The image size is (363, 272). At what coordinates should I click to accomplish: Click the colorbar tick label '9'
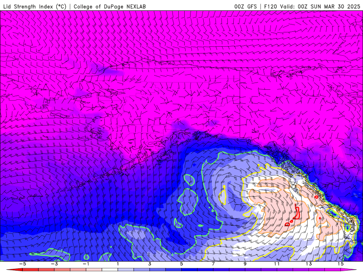tap(245, 264)
